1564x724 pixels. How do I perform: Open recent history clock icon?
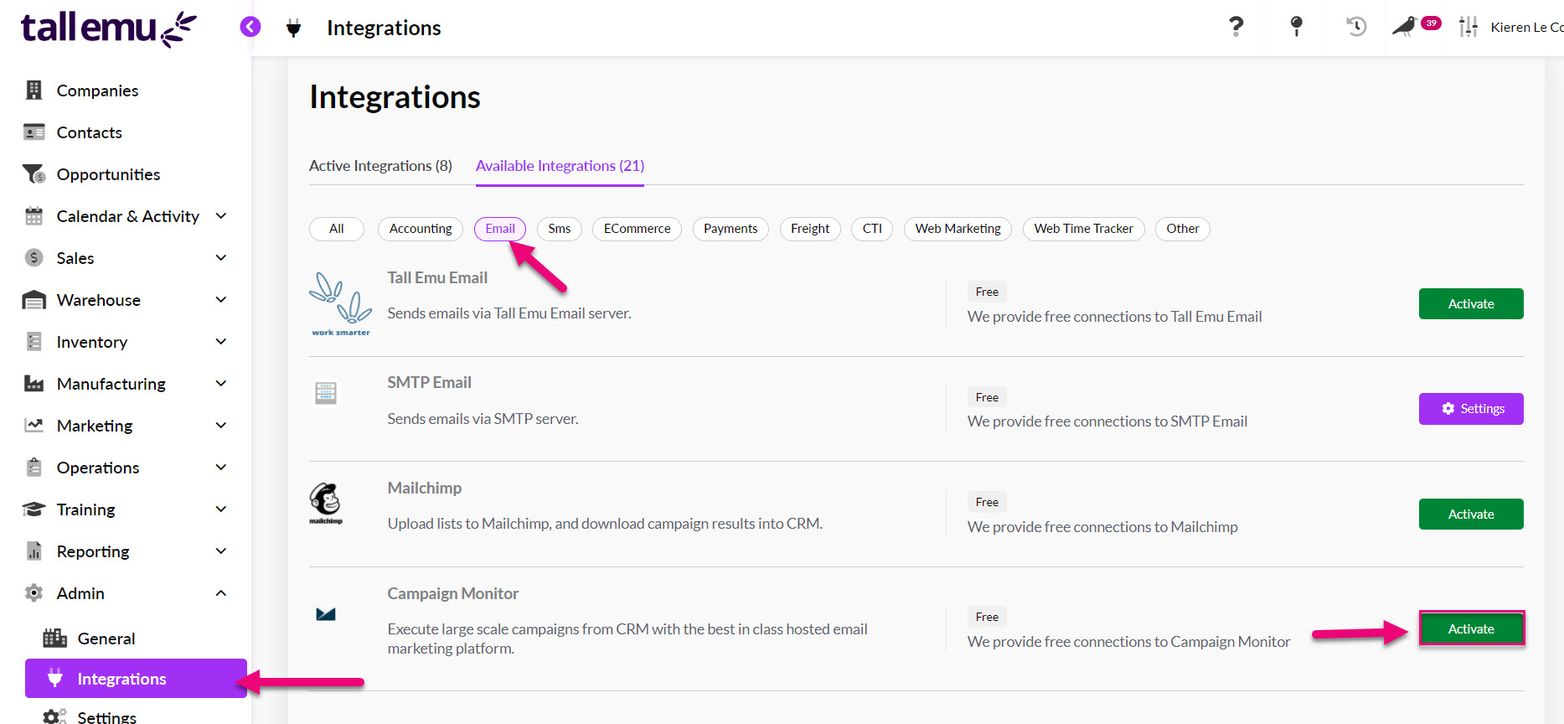[x=1356, y=27]
